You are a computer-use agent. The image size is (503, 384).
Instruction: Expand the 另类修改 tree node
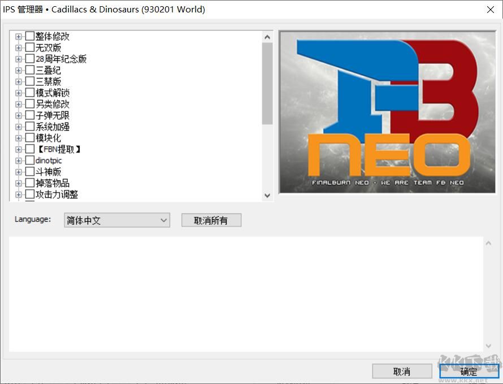[18, 104]
